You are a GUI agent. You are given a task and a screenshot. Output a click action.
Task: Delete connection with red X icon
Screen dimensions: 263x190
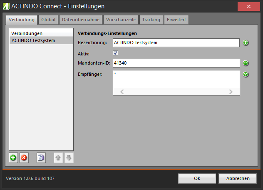pos(24,158)
